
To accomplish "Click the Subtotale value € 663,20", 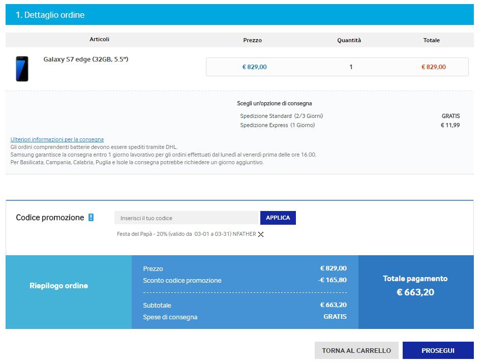I will (x=334, y=306).
